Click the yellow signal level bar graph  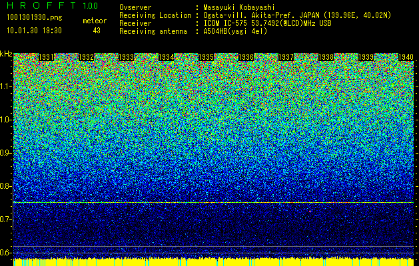coord(213,262)
